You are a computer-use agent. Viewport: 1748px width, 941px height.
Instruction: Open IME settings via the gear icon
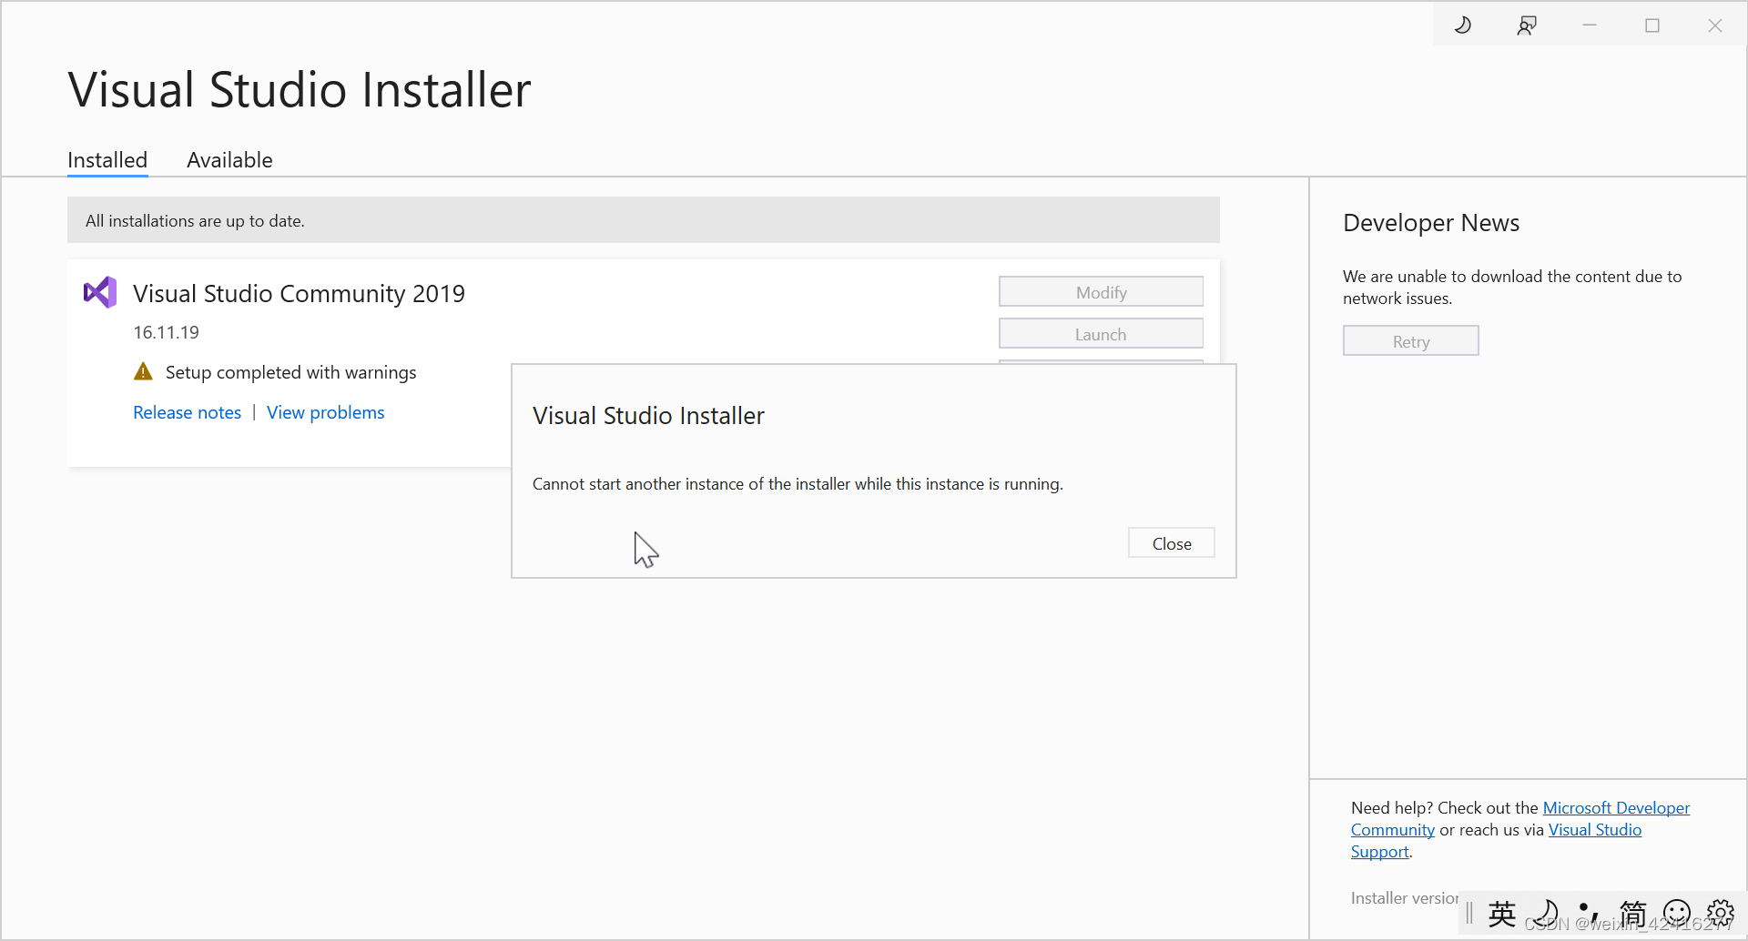pos(1720,913)
